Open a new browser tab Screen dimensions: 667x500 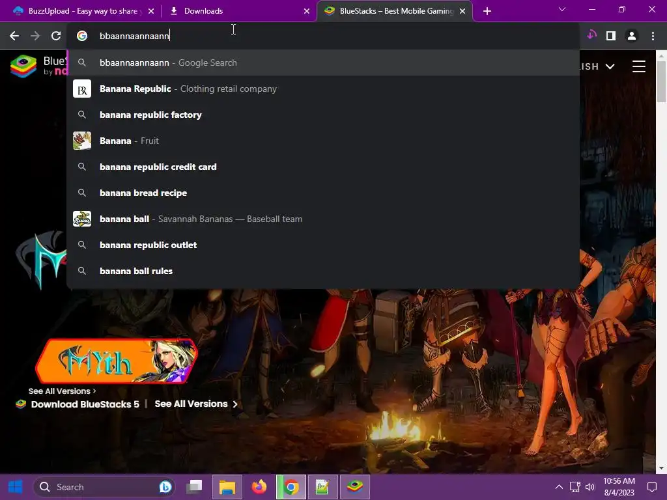tap(487, 11)
